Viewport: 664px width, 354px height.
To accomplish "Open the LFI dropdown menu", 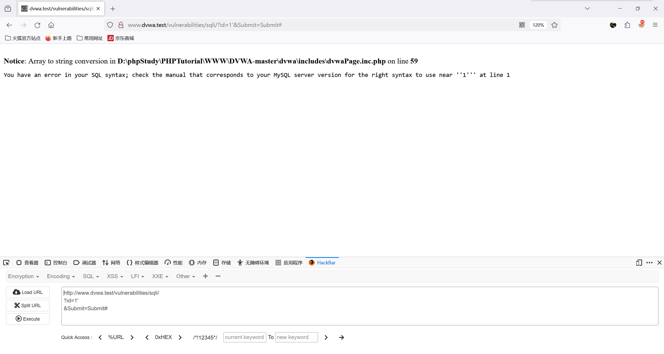I will point(137,276).
